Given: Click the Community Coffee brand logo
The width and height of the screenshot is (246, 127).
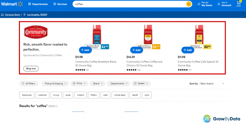Looking at the screenshot, I should [36, 32].
